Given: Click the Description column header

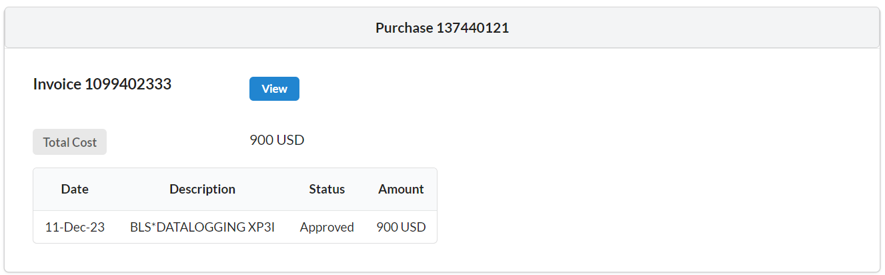Looking at the screenshot, I should [x=202, y=189].
